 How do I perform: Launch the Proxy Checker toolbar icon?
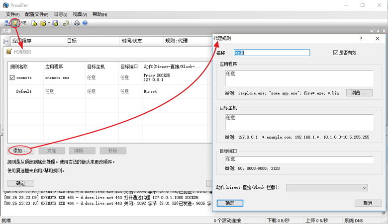(66, 23)
